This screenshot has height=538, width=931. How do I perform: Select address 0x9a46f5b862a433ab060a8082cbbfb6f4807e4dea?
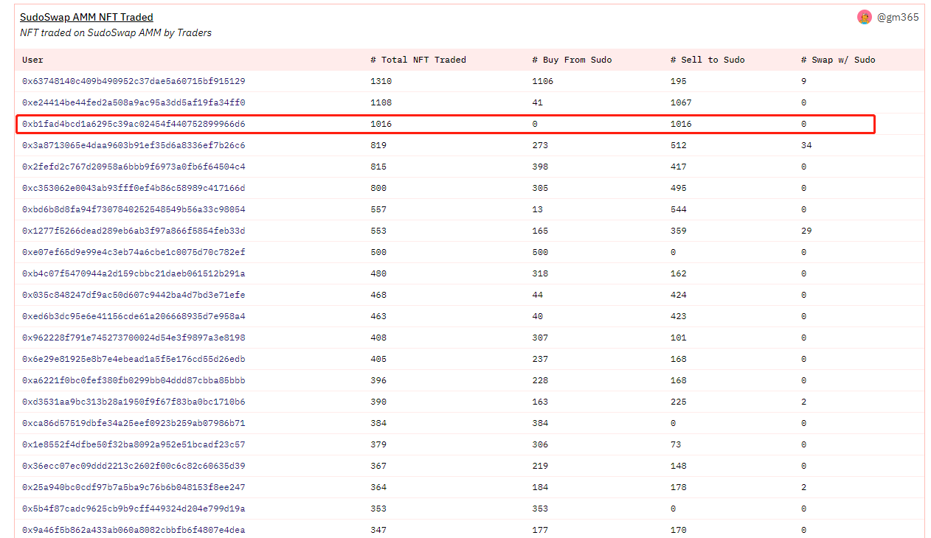click(x=134, y=530)
